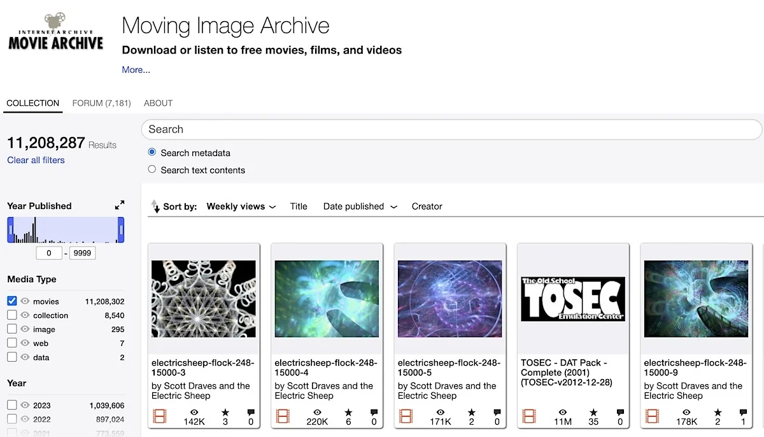Hide collection results with eye toggle
This screenshot has width=764, height=437.
click(x=25, y=315)
